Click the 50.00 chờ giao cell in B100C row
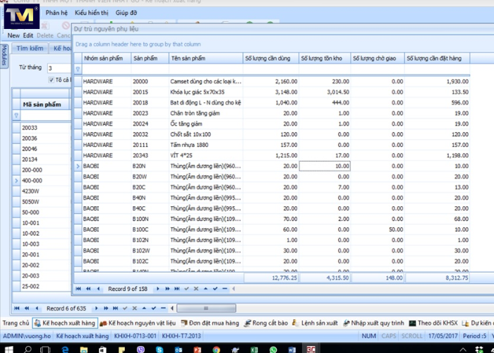Viewport: 494px width, 353px height. tap(378, 229)
